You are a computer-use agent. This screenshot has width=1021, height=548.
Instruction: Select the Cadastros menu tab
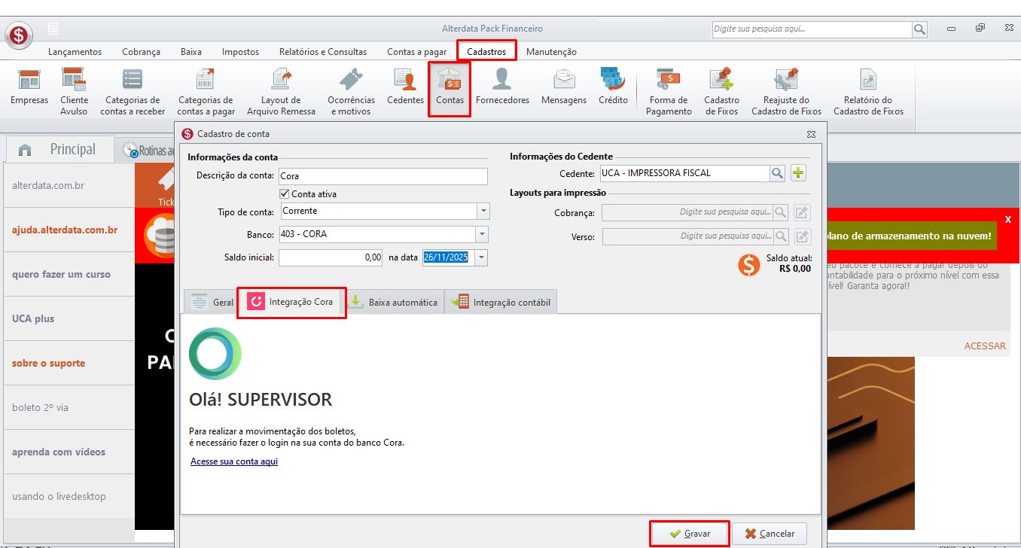pyautogui.click(x=486, y=51)
